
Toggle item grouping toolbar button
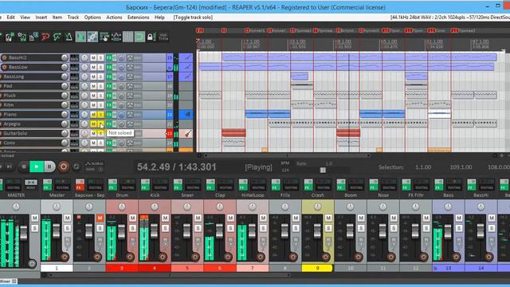pyautogui.click(x=92, y=37)
